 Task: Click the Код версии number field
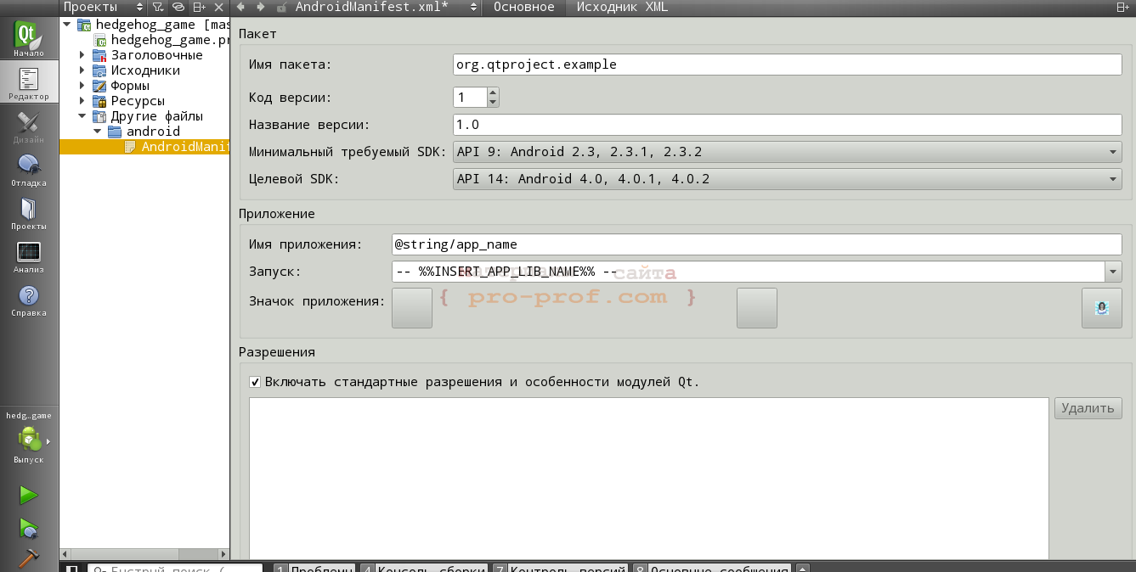click(470, 98)
